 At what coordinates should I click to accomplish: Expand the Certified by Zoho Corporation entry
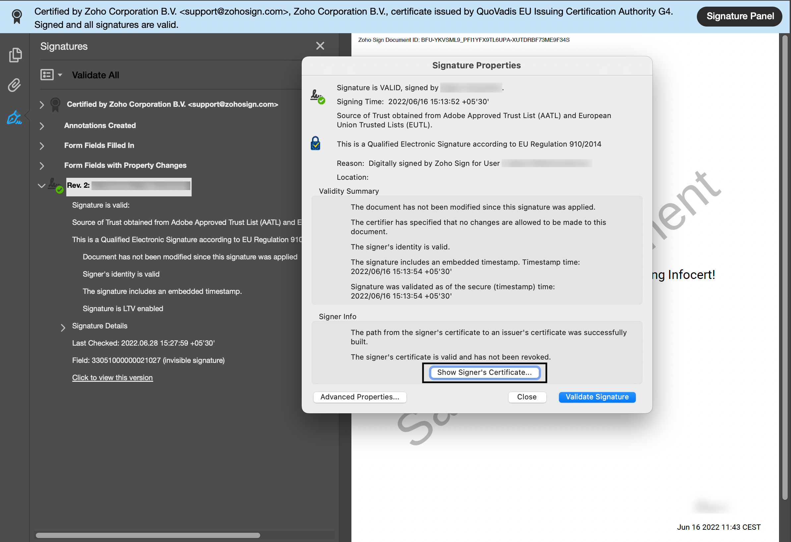coord(41,104)
